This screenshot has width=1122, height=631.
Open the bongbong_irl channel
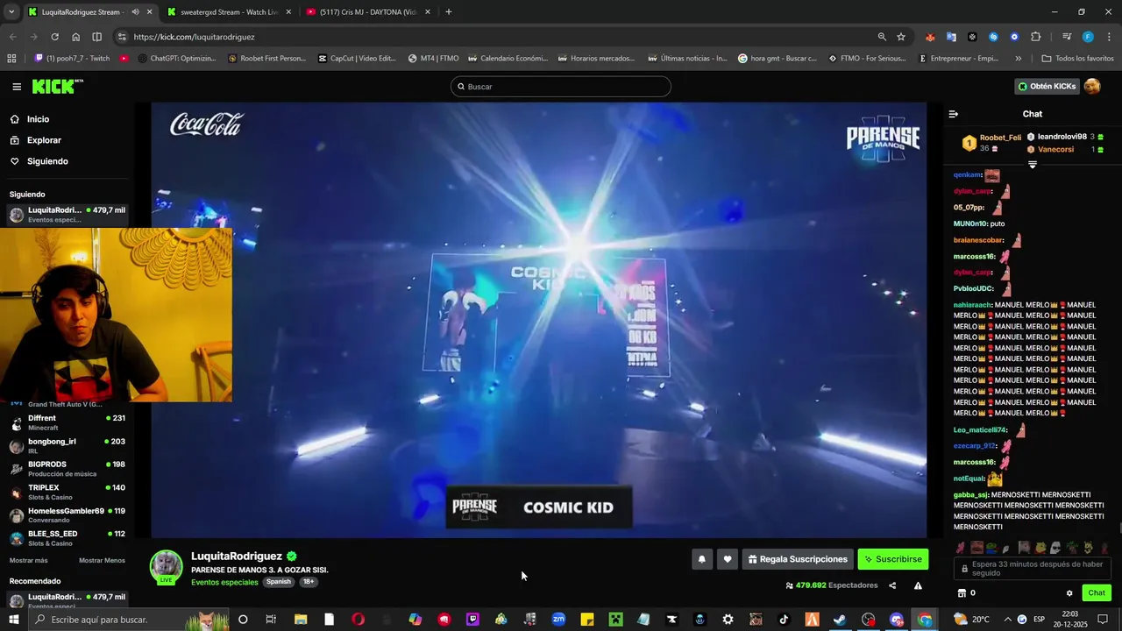point(67,446)
